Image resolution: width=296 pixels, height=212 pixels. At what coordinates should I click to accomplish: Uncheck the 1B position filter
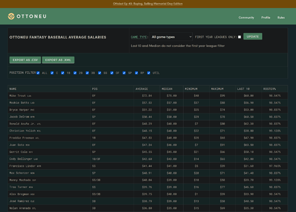tap(62, 73)
